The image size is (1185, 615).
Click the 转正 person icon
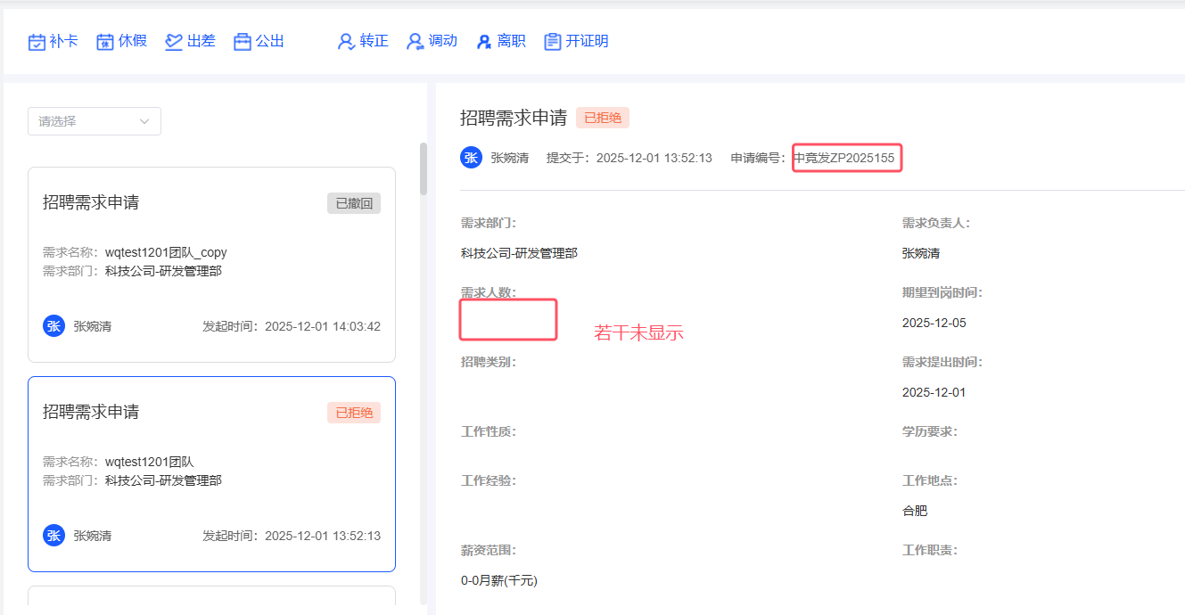[x=346, y=42]
